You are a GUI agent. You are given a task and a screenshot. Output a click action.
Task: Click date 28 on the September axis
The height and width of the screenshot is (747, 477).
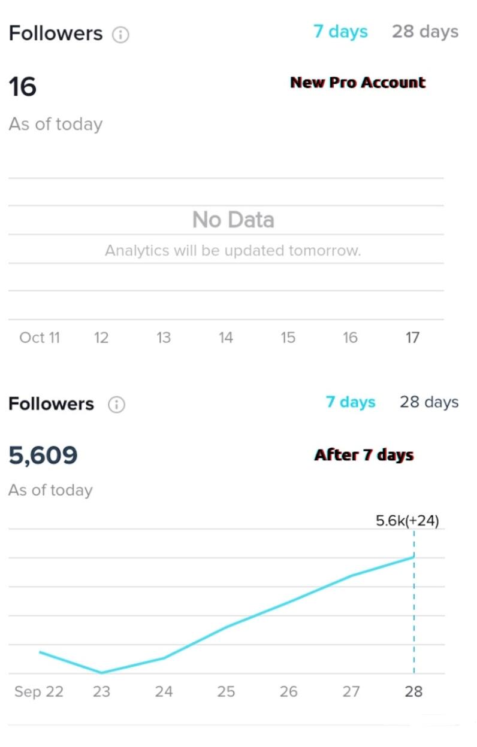coord(413,692)
